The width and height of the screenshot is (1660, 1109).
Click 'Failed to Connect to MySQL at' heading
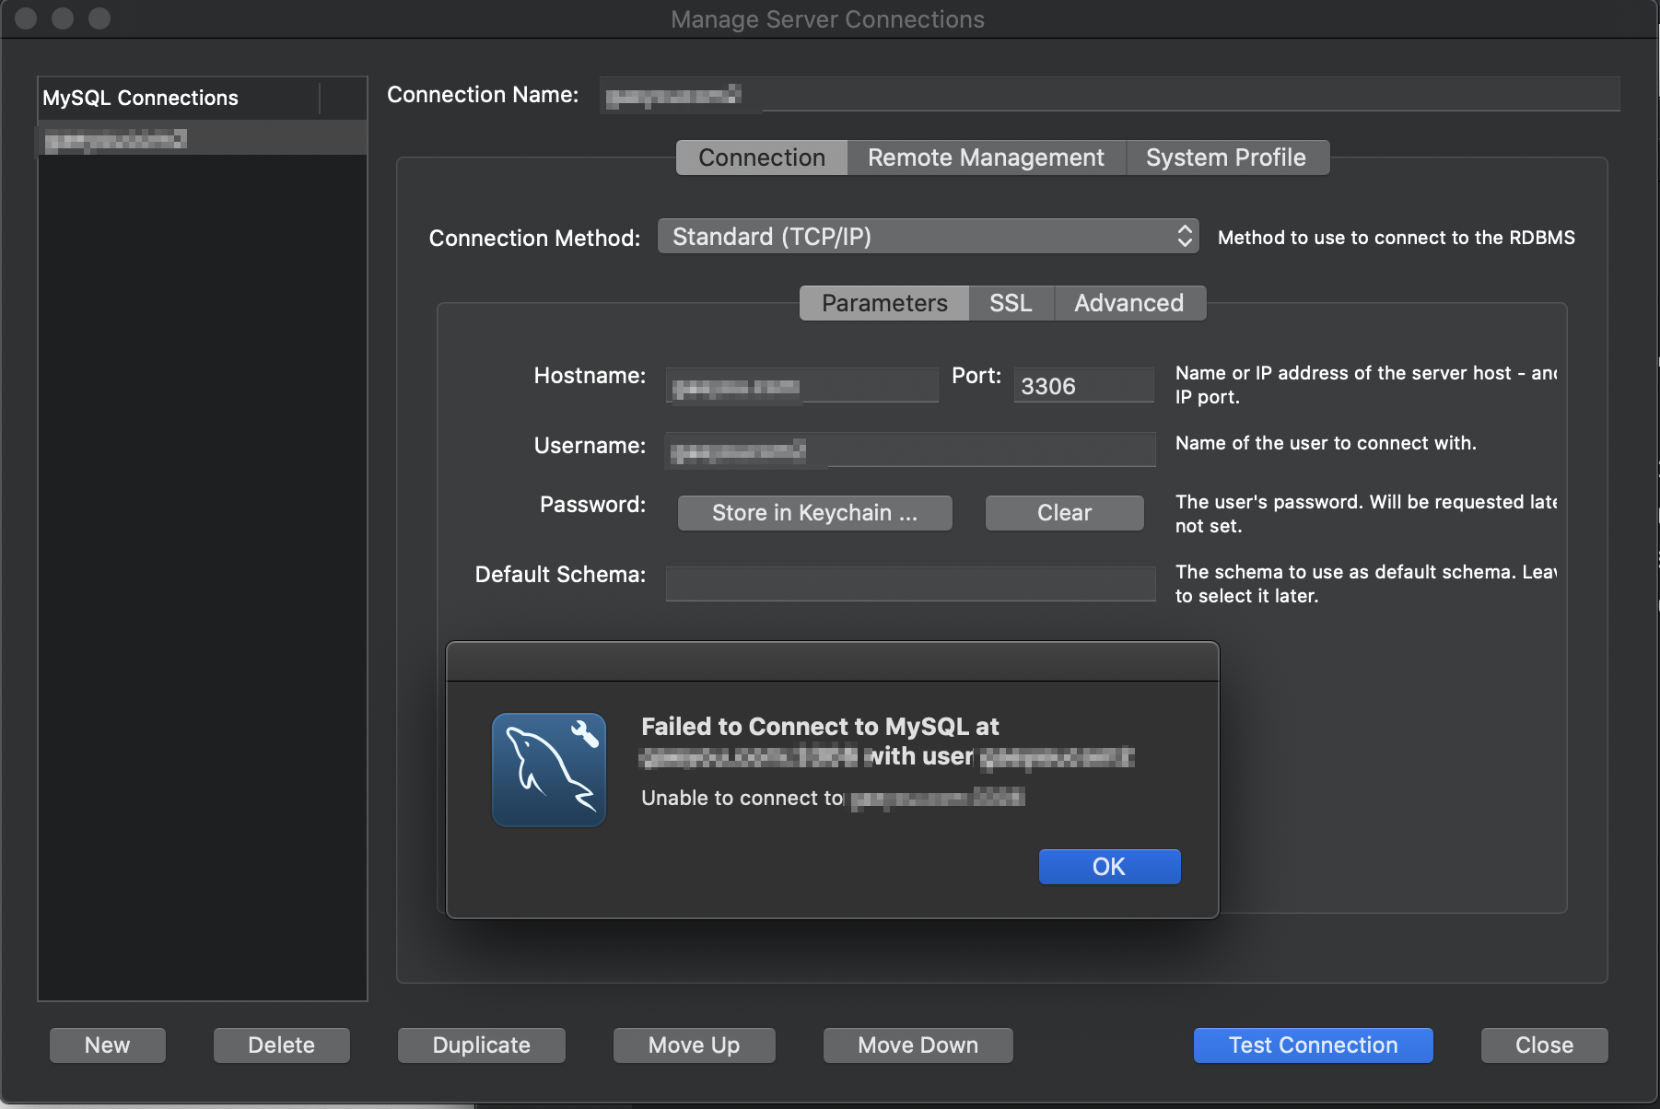click(820, 727)
